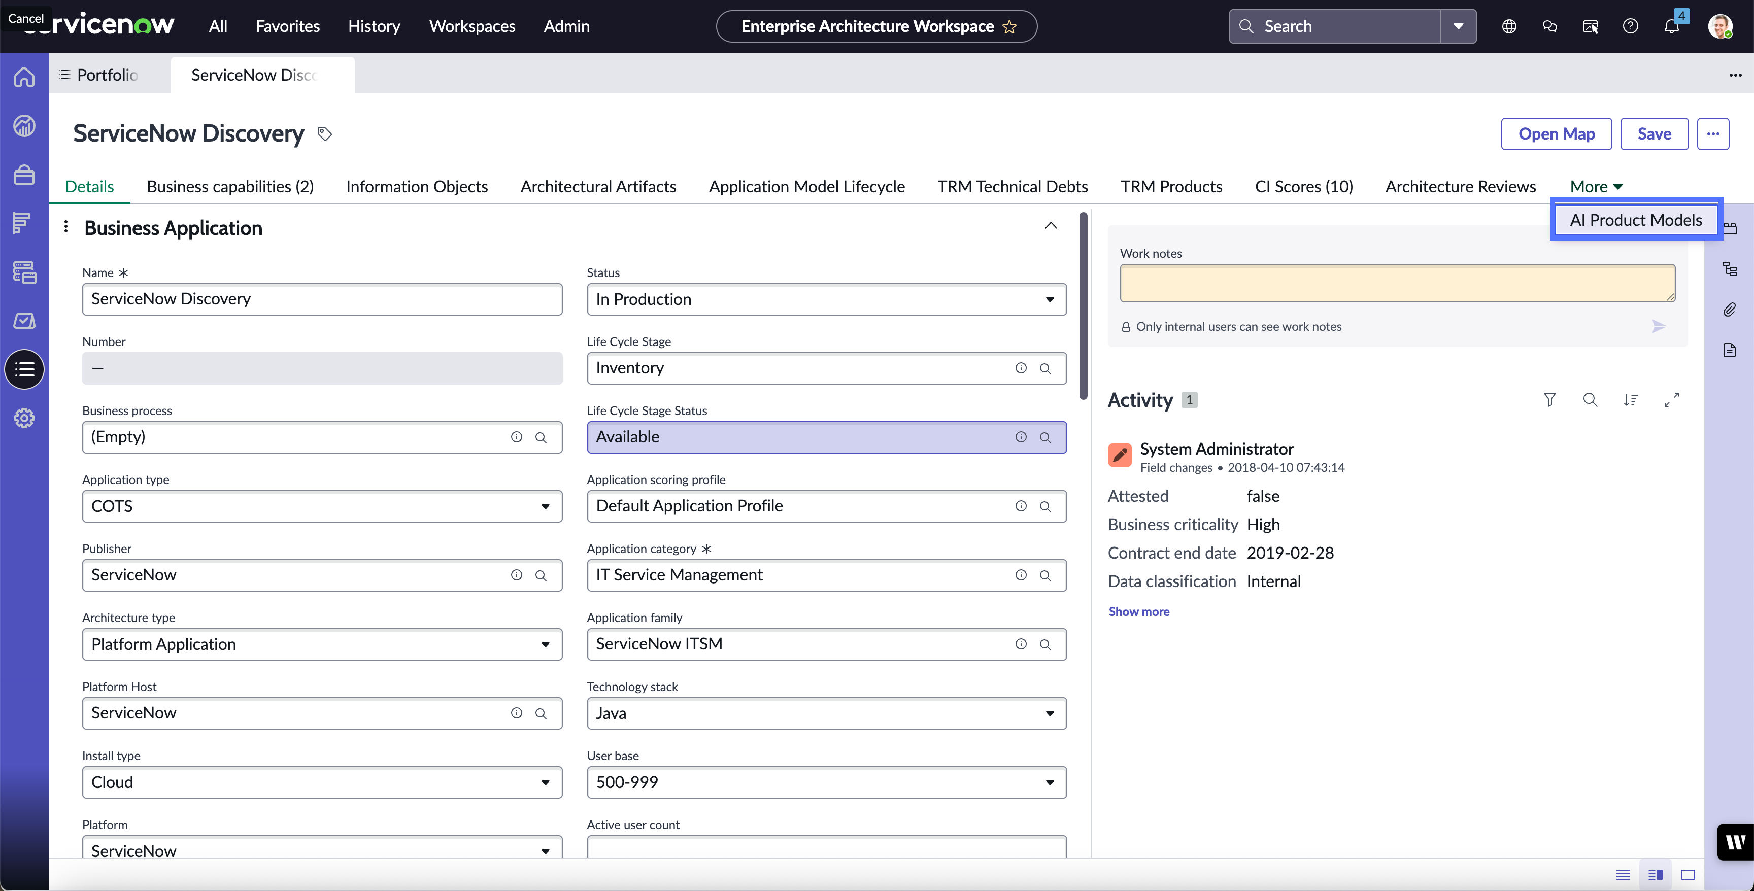
Task: Click Show more link in Activity
Action: click(1138, 611)
